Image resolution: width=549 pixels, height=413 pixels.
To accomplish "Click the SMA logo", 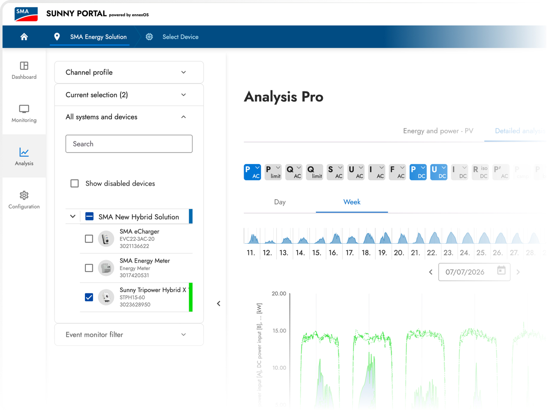I will point(26,14).
